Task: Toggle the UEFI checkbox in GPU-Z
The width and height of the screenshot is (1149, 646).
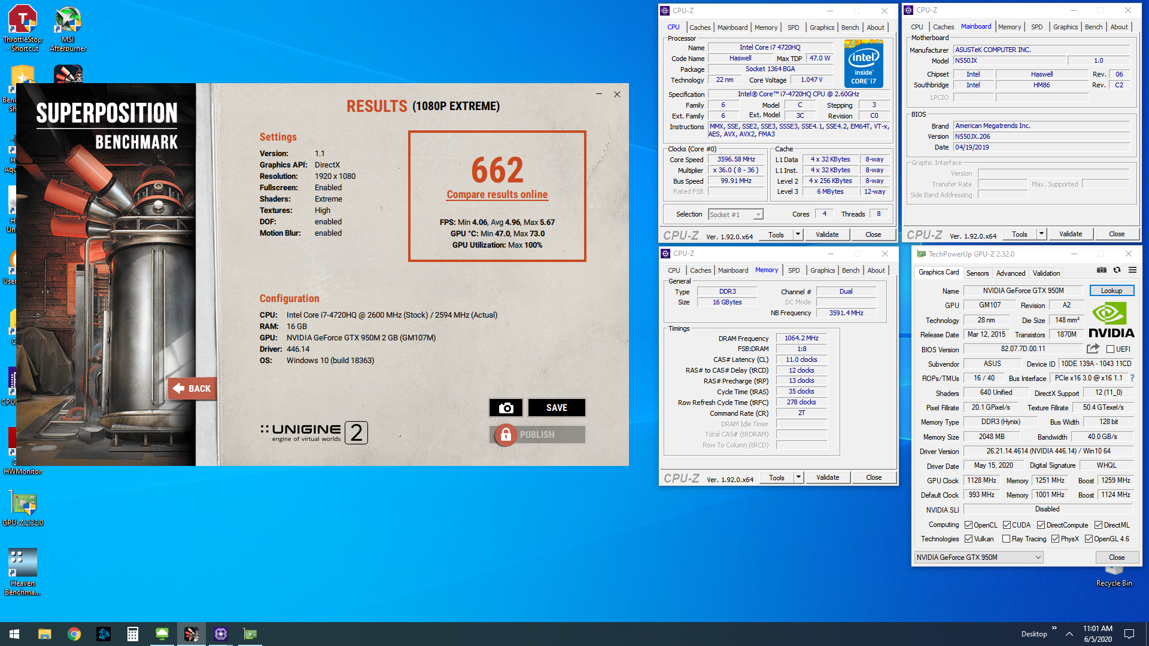Action: click(x=1110, y=349)
